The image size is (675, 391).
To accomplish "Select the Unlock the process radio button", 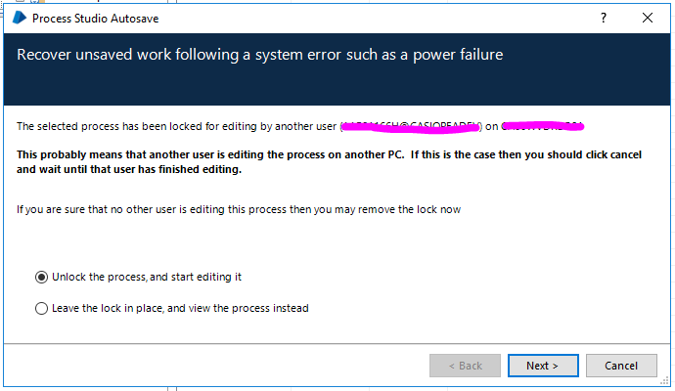I will [41, 277].
